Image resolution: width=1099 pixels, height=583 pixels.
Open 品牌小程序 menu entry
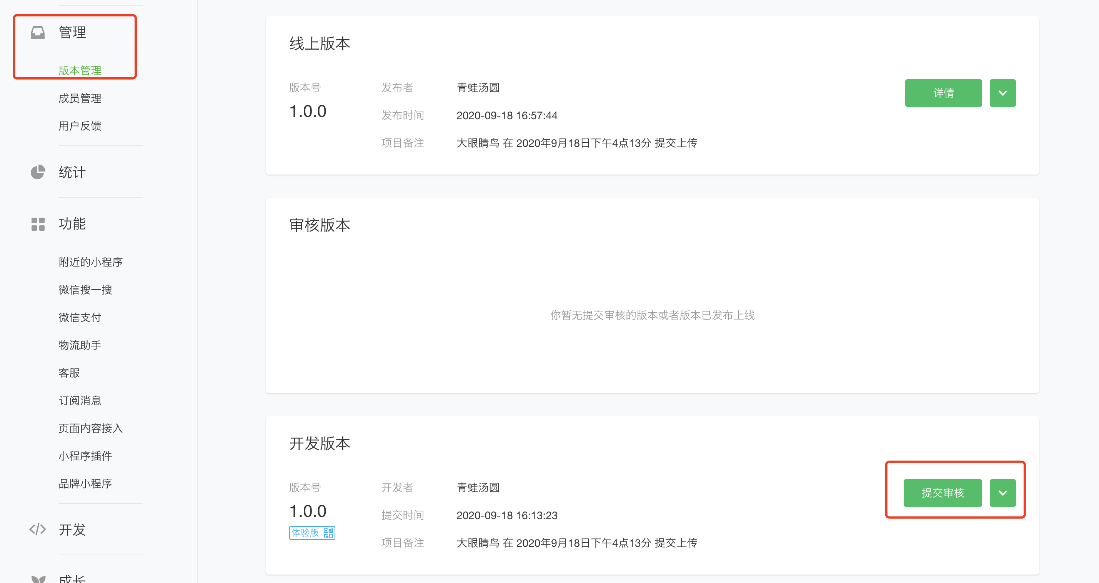click(x=85, y=483)
